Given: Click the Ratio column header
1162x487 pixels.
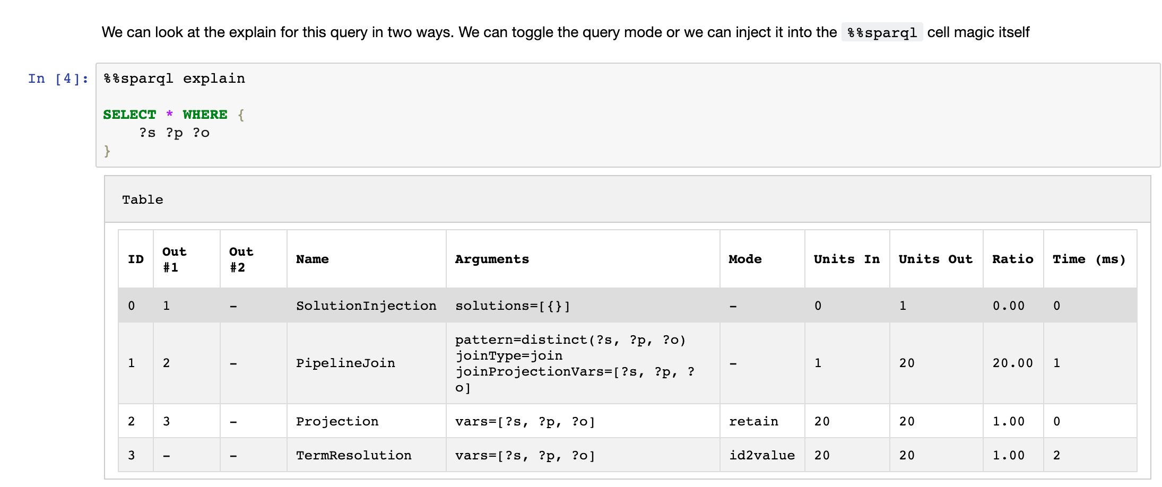Looking at the screenshot, I should pyautogui.click(x=1012, y=259).
